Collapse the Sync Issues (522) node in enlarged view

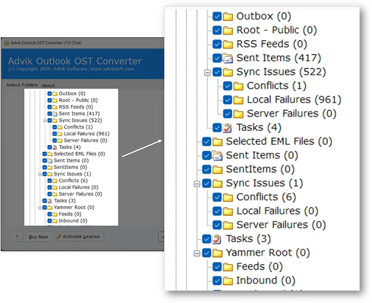coord(207,72)
